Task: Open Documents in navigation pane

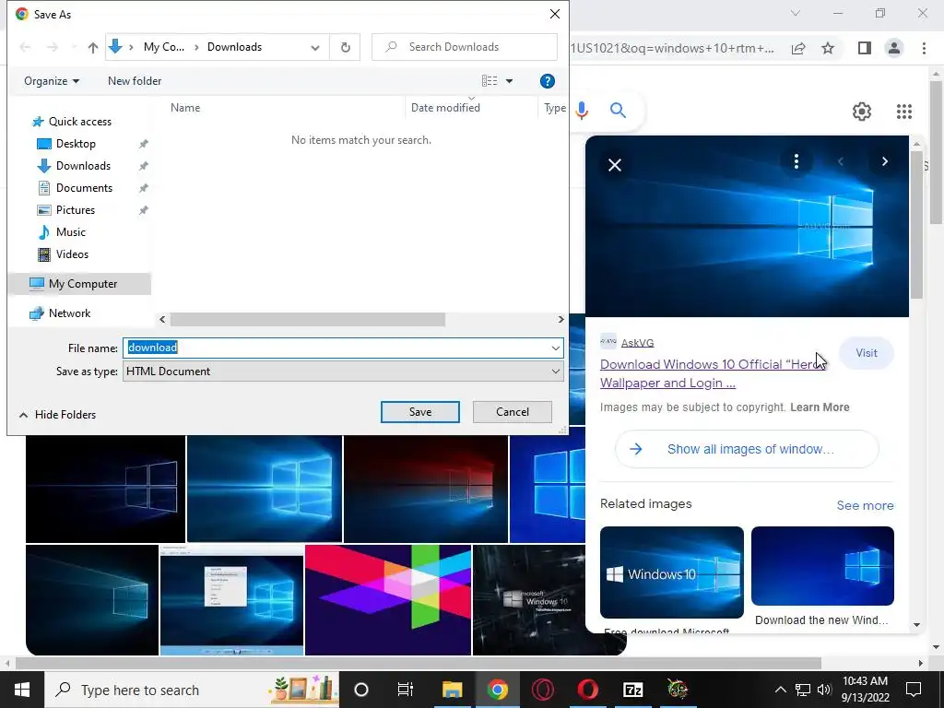Action: pos(84,188)
